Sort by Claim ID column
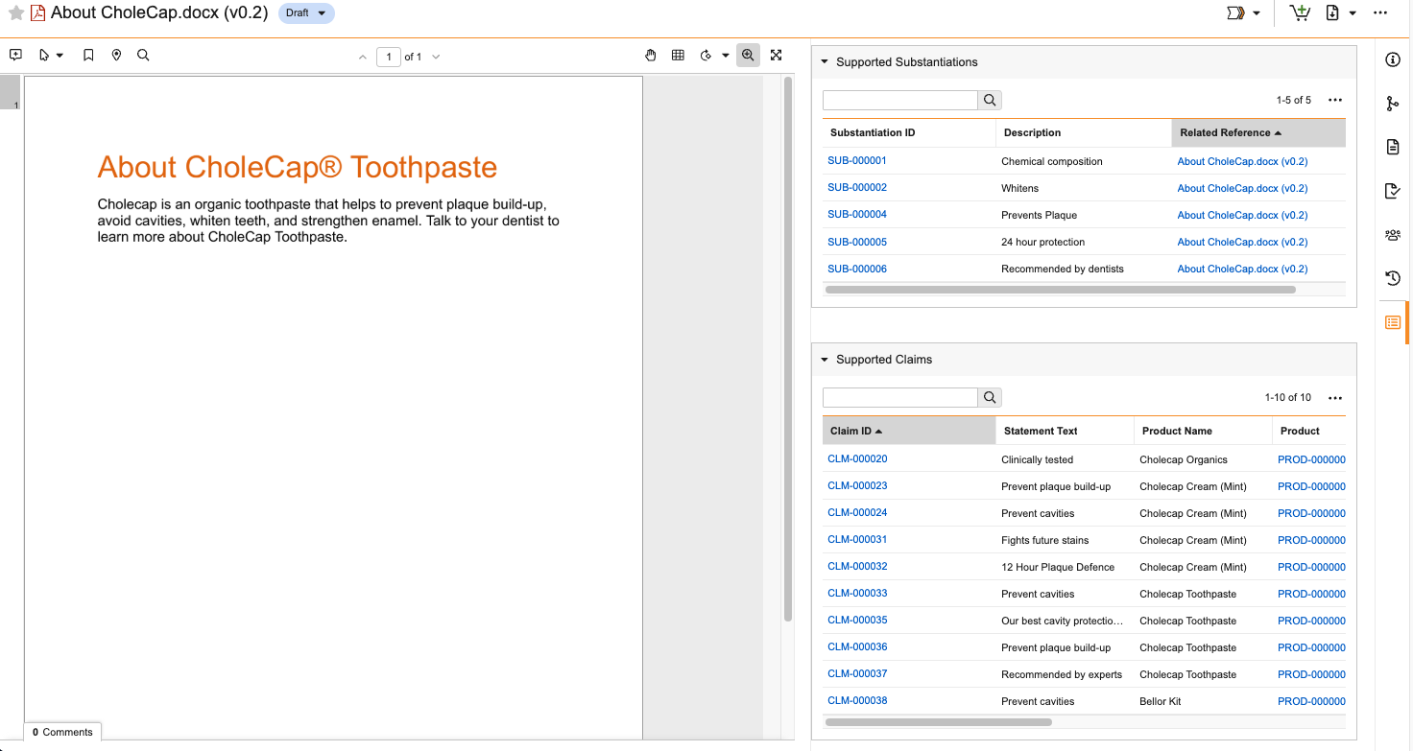The width and height of the screenshot is (1413, 751). click(x=909, y=431)
